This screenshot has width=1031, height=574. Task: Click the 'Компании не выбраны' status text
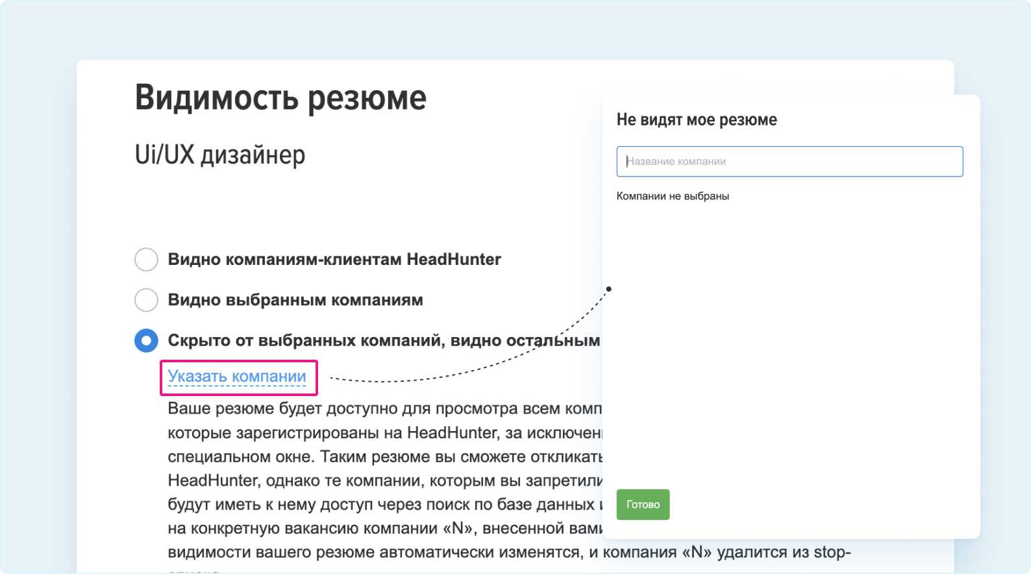673,196
